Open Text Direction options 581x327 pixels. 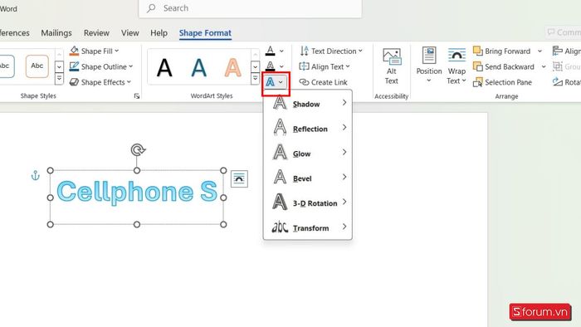click(x=331, y=51)
